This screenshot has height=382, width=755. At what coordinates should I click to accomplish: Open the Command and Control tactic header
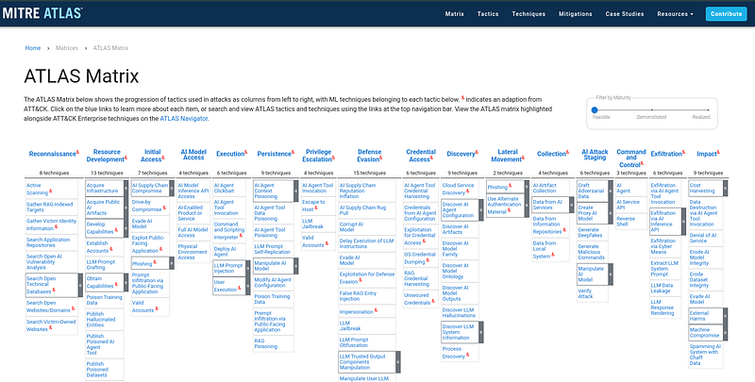(631, 158)
